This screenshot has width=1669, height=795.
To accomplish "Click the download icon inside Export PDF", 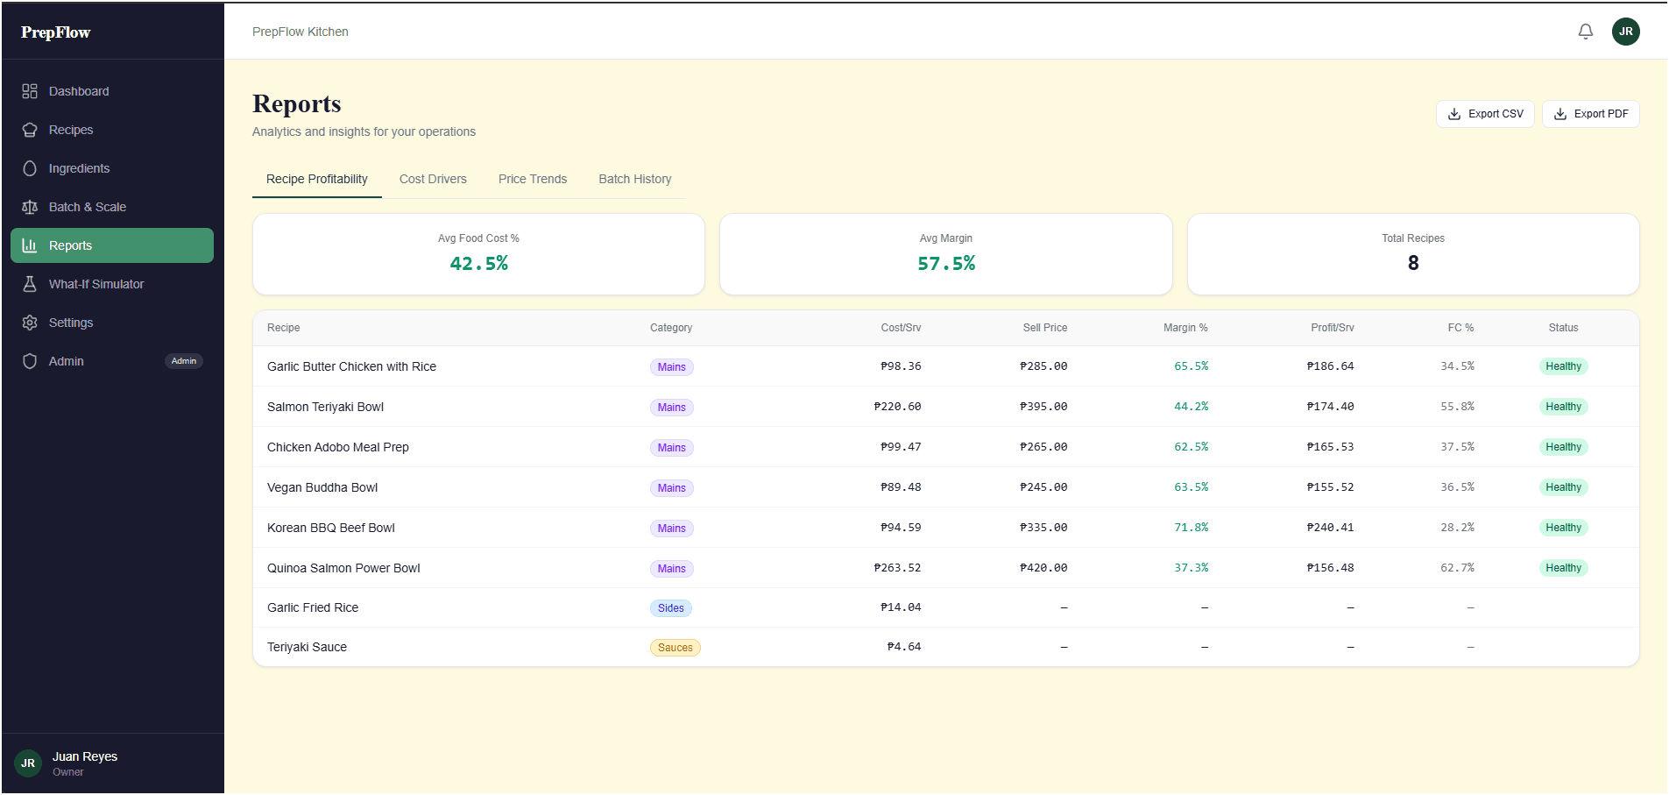I will coord(1560,114).
